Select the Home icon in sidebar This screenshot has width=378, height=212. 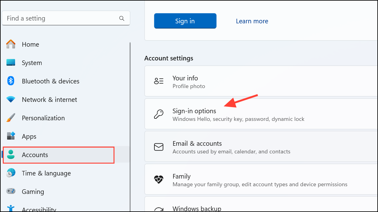coord(11,44)
